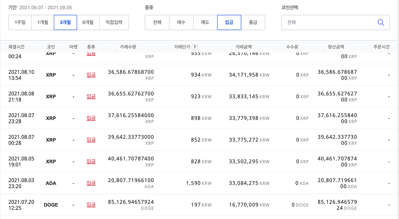Click quantity 36,586.67868700 XRP
399x219 pixels.
pyautogui.click(x=131, y=75)
